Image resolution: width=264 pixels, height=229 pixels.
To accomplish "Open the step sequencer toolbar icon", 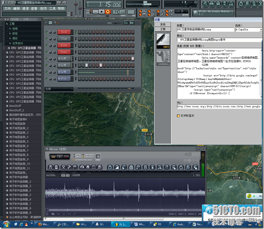I will (212, 4).
